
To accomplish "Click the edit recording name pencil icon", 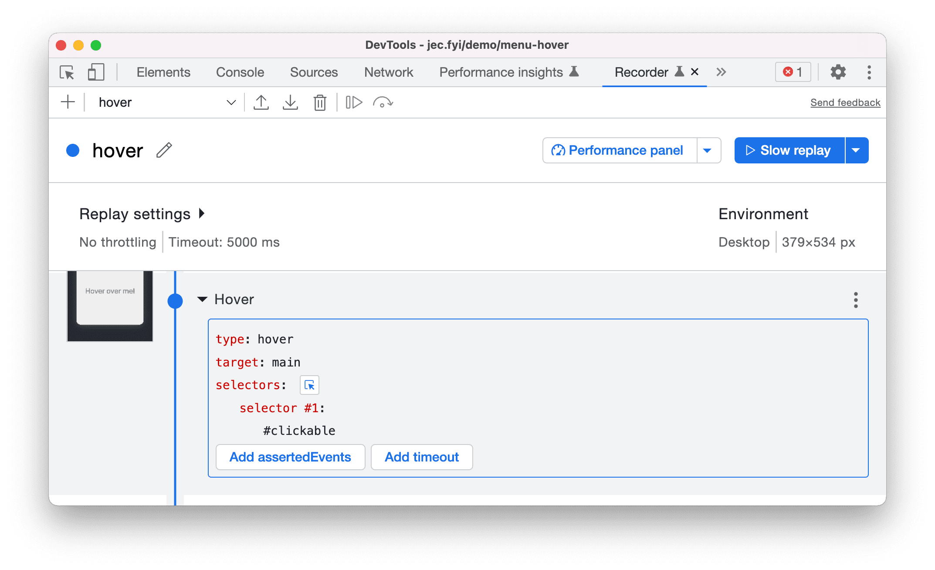I will click(x=166, y=149).
